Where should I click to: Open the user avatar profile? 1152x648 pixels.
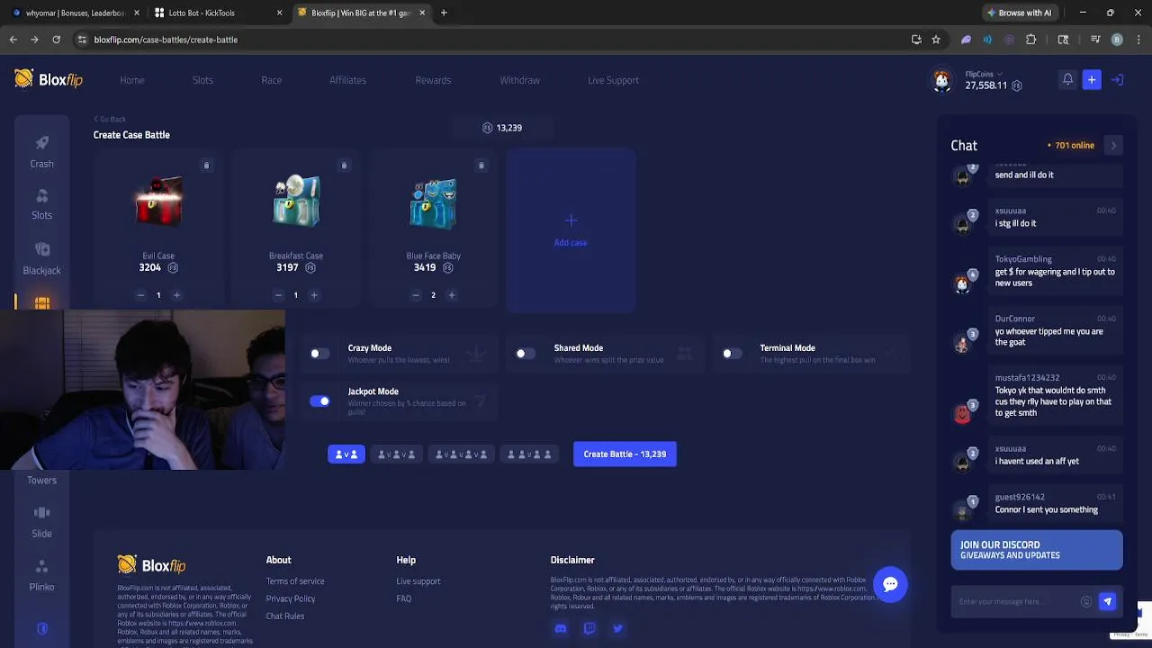coord(941,81)
